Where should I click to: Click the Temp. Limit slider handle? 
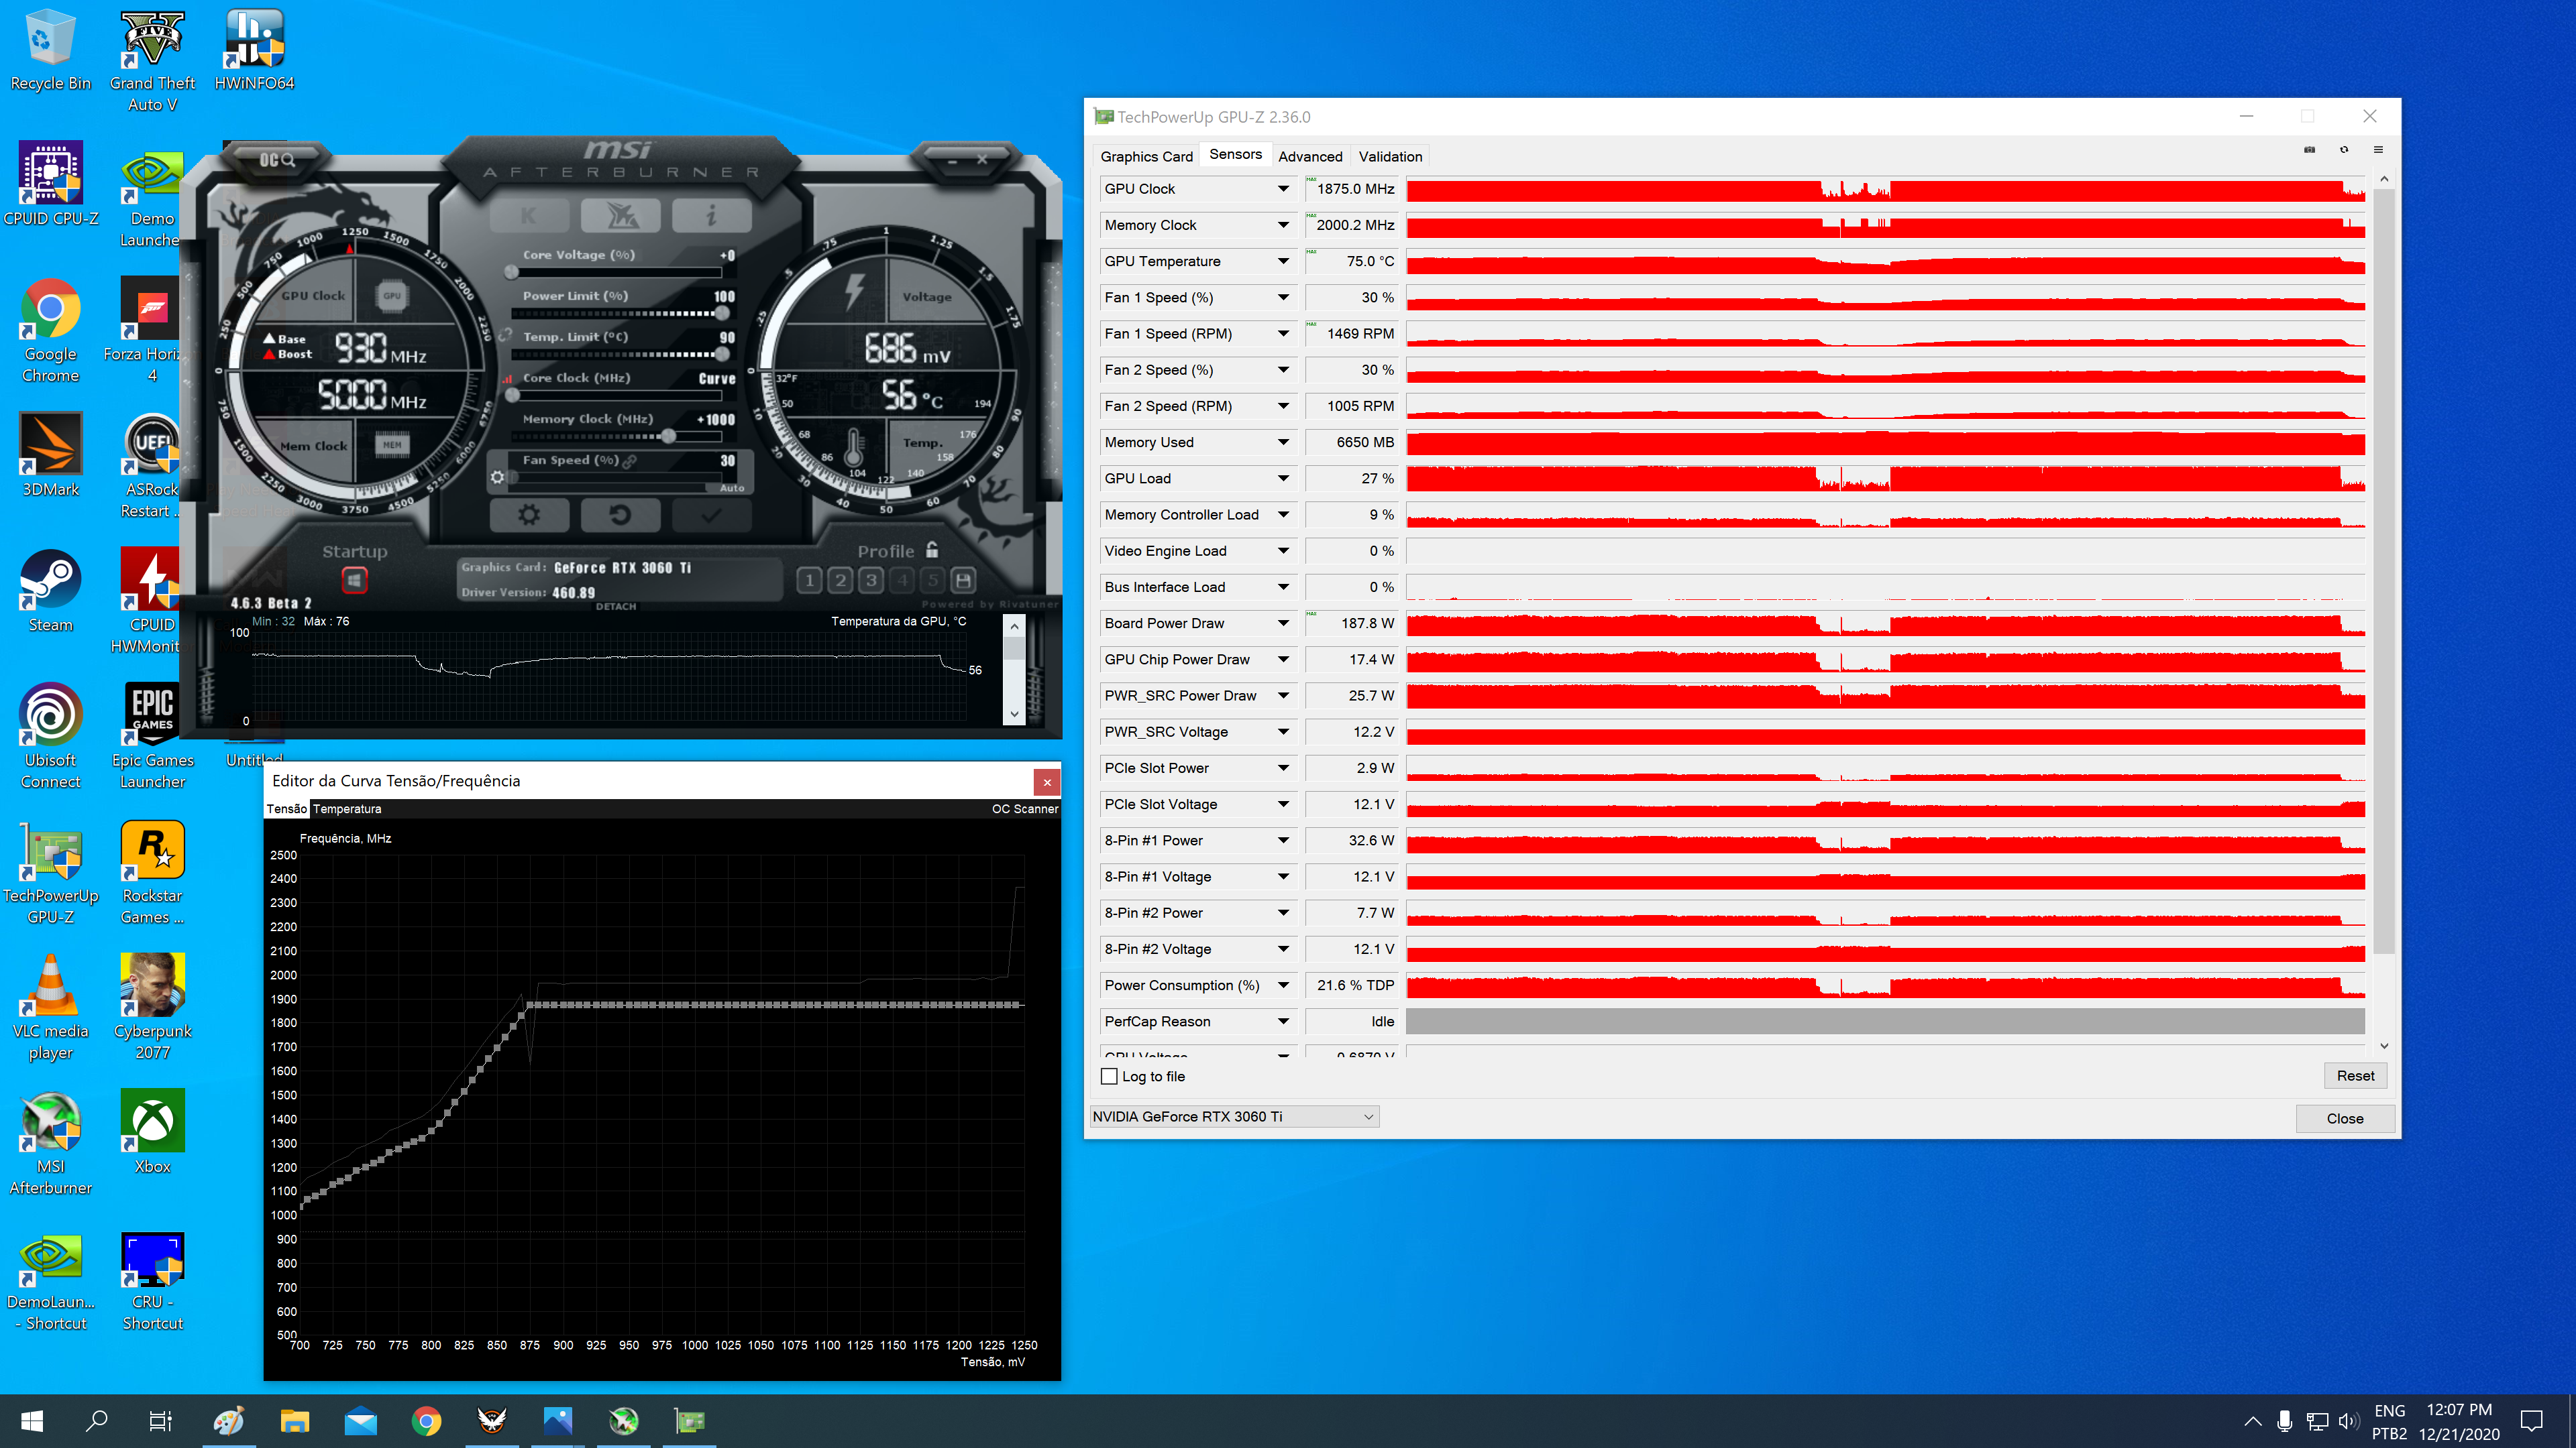click(722, 354)
